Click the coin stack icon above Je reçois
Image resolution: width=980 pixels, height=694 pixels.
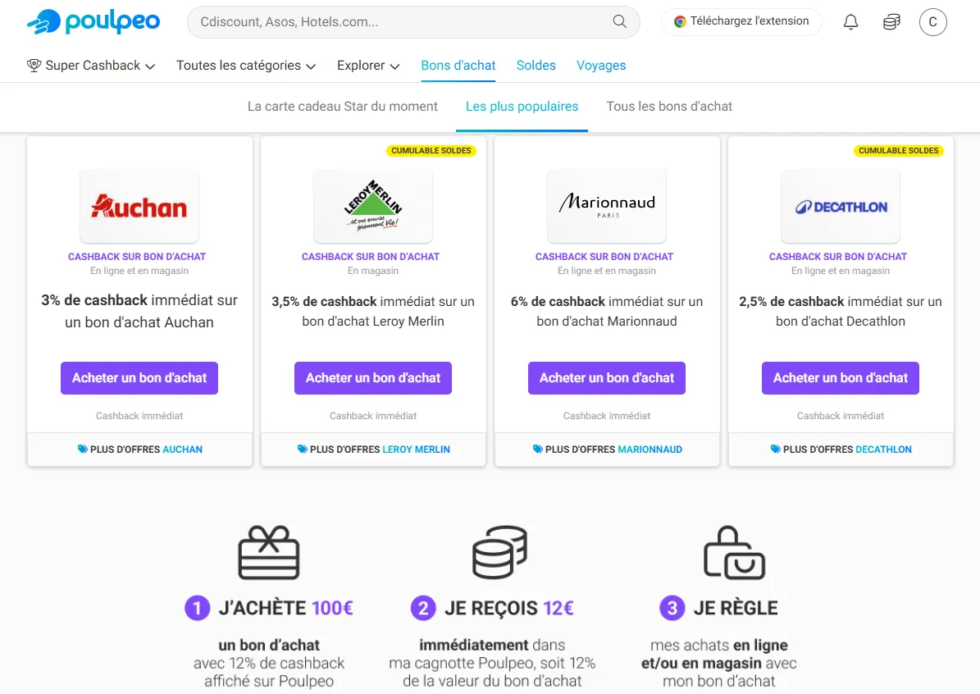coord(499,552)
